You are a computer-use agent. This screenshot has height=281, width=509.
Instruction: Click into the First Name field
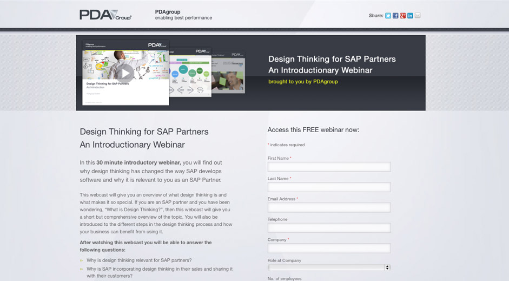coord(329,167)
